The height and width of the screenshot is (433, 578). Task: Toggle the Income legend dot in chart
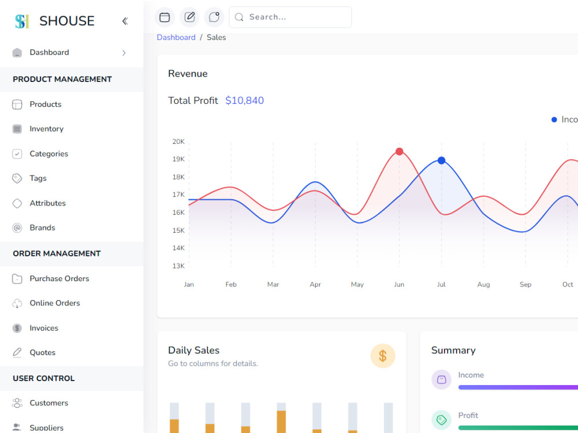pos(554,120)
